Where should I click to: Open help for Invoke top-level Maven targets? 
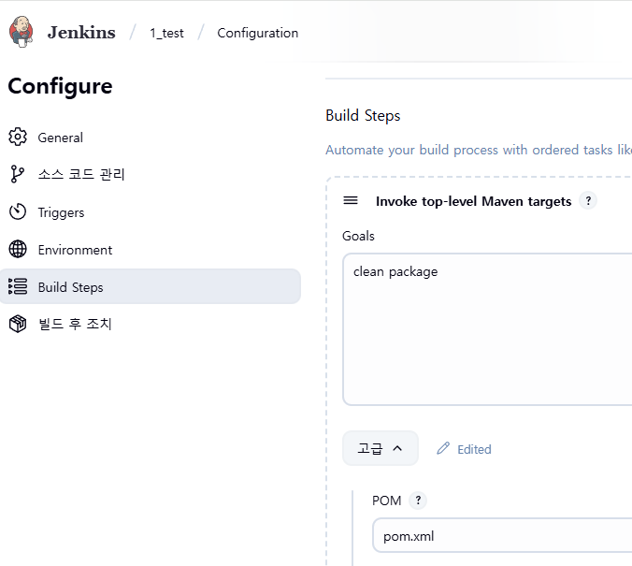tap(588, 200)
